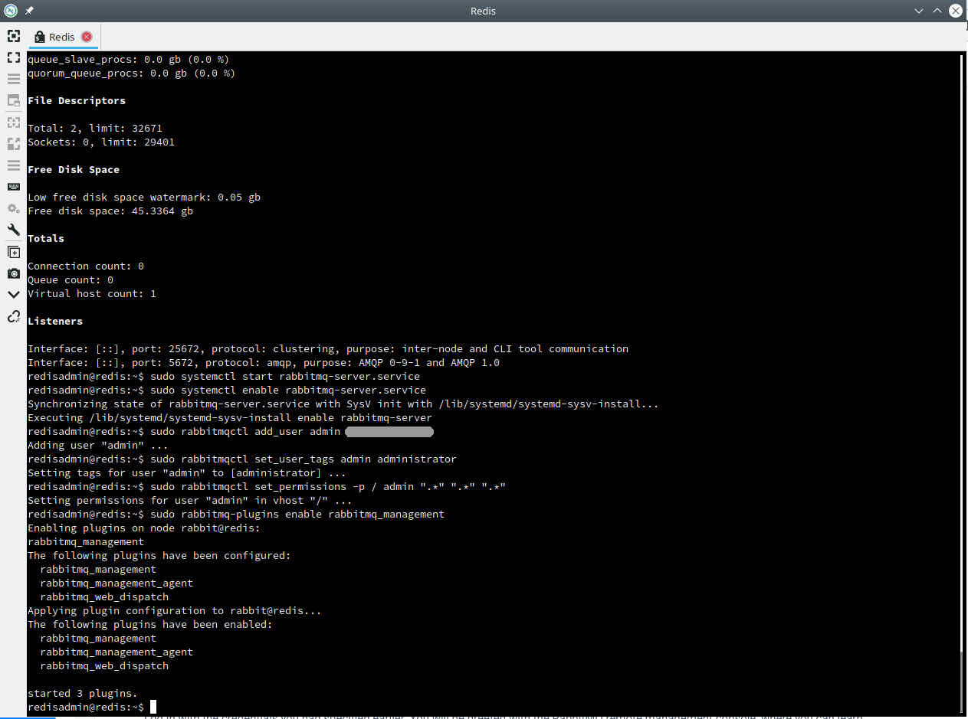
Task: Click the port 25672 clustering listener line
Action: point(328,349)
